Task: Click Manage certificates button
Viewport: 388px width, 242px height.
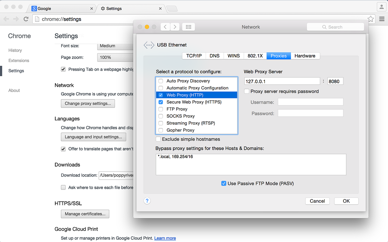Action: pos(85,214)
